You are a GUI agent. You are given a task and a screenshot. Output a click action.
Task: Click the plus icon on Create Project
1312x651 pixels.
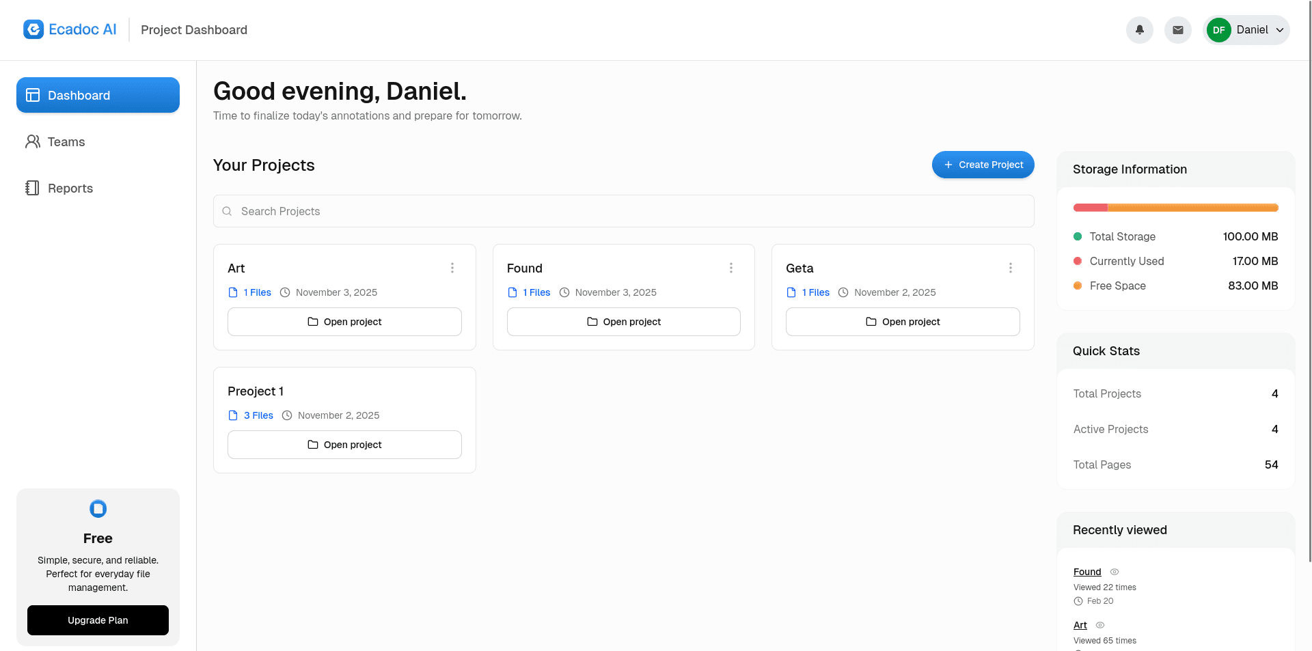(948, 165)
